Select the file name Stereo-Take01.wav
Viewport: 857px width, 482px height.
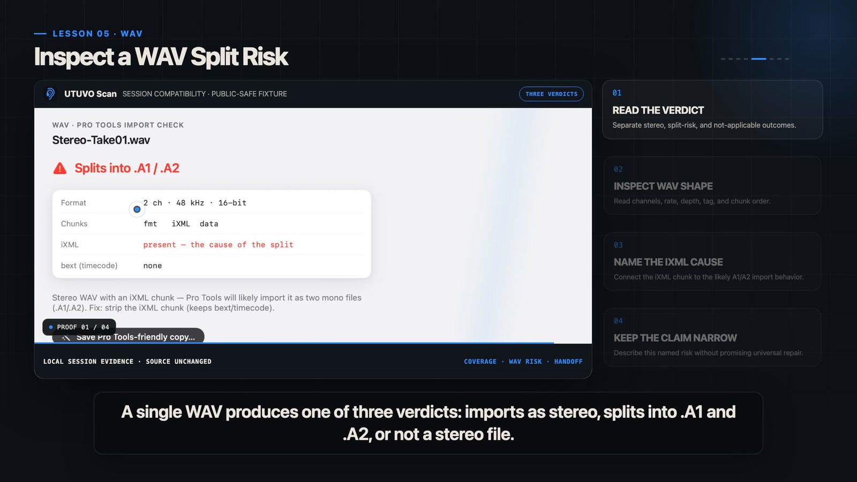(x=101, y=140)
